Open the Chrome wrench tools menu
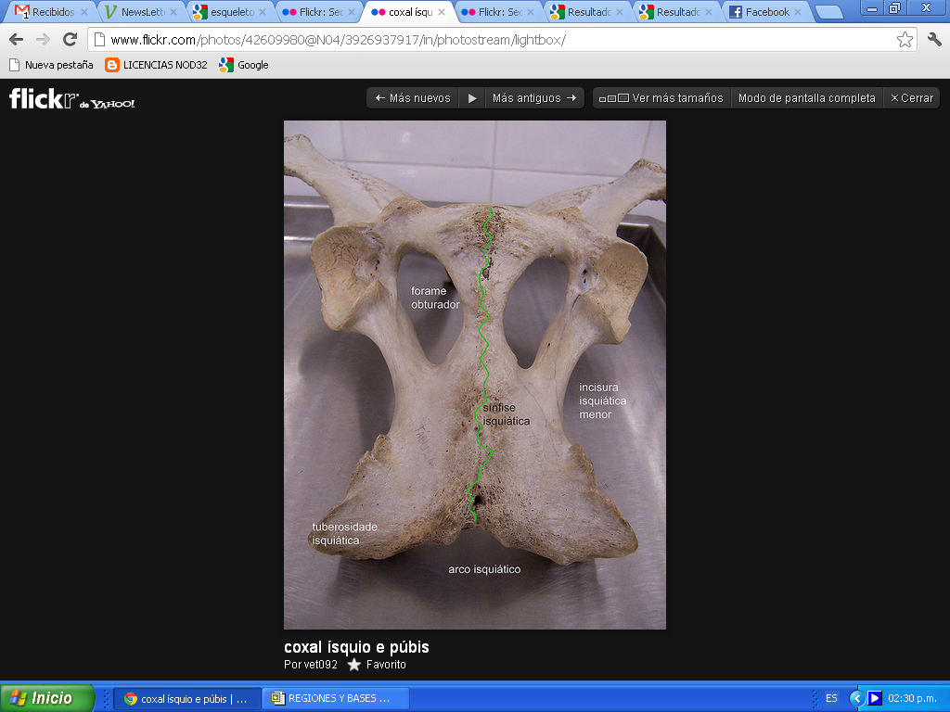Viewport: 950px width, 712px height. [x=934, y=40]
